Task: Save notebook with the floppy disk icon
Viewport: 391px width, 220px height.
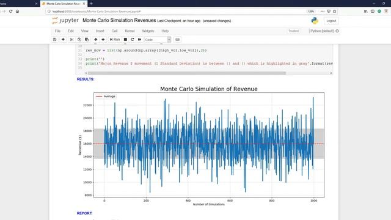Action: click(54, 39)
